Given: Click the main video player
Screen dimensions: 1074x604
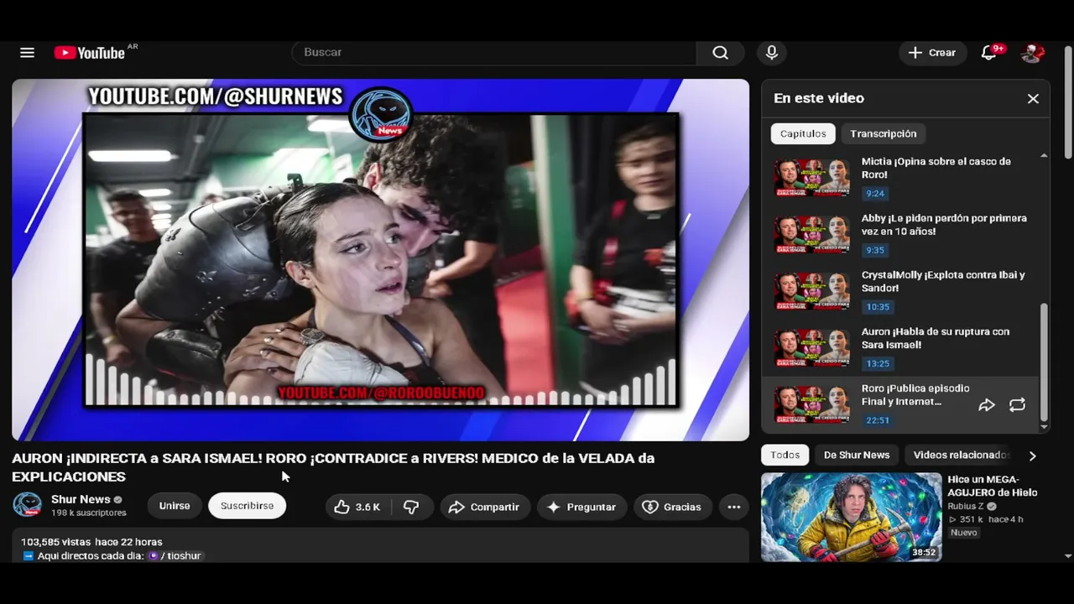Looking at the screenshot, I should (x=380, y=260).
